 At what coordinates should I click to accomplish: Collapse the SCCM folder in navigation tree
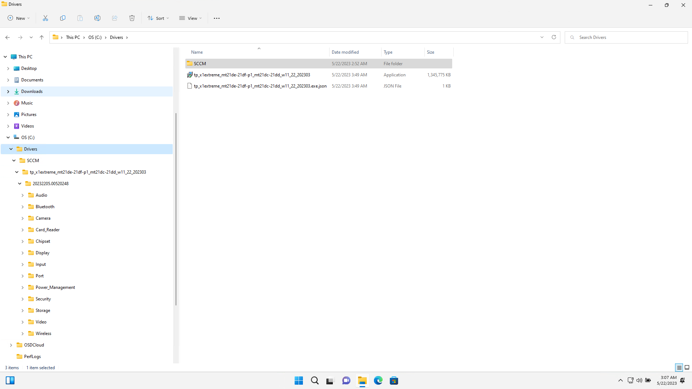14,161
